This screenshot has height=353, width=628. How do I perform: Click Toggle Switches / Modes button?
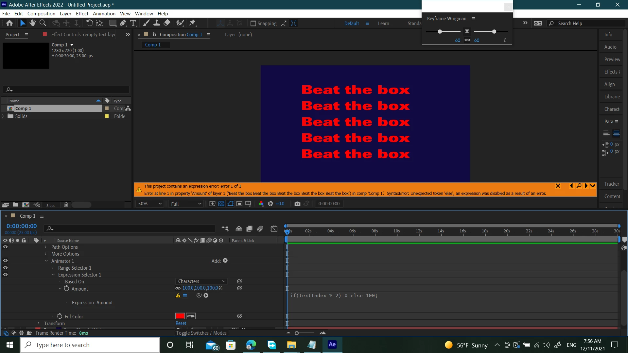201,333
